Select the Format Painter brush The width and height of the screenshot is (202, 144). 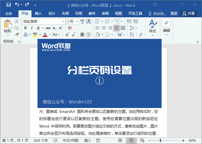click(17, 35)
